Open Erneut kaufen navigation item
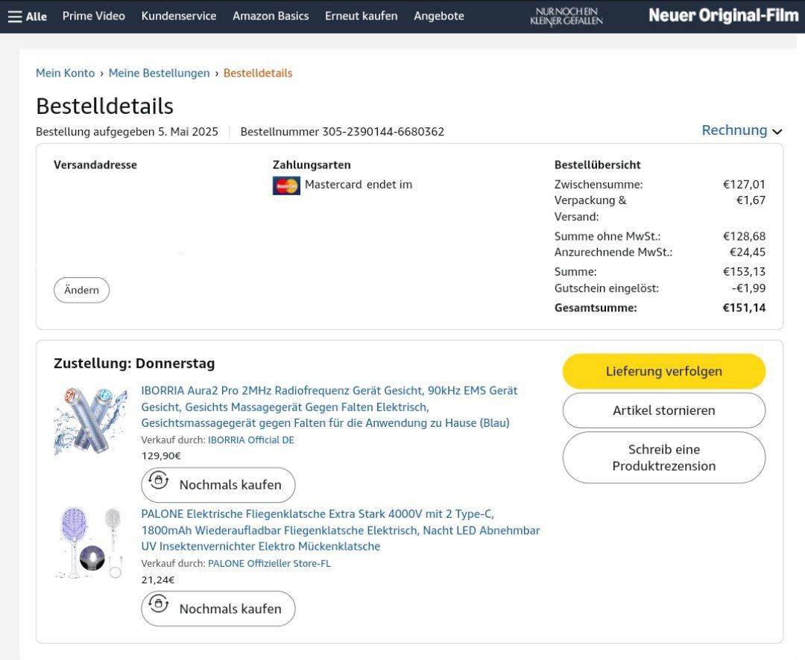Viewport: 805px width, 660px height. point(361,16)
